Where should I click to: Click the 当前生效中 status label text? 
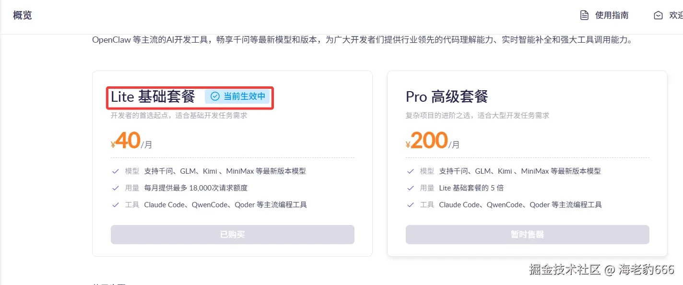(244, 96)
